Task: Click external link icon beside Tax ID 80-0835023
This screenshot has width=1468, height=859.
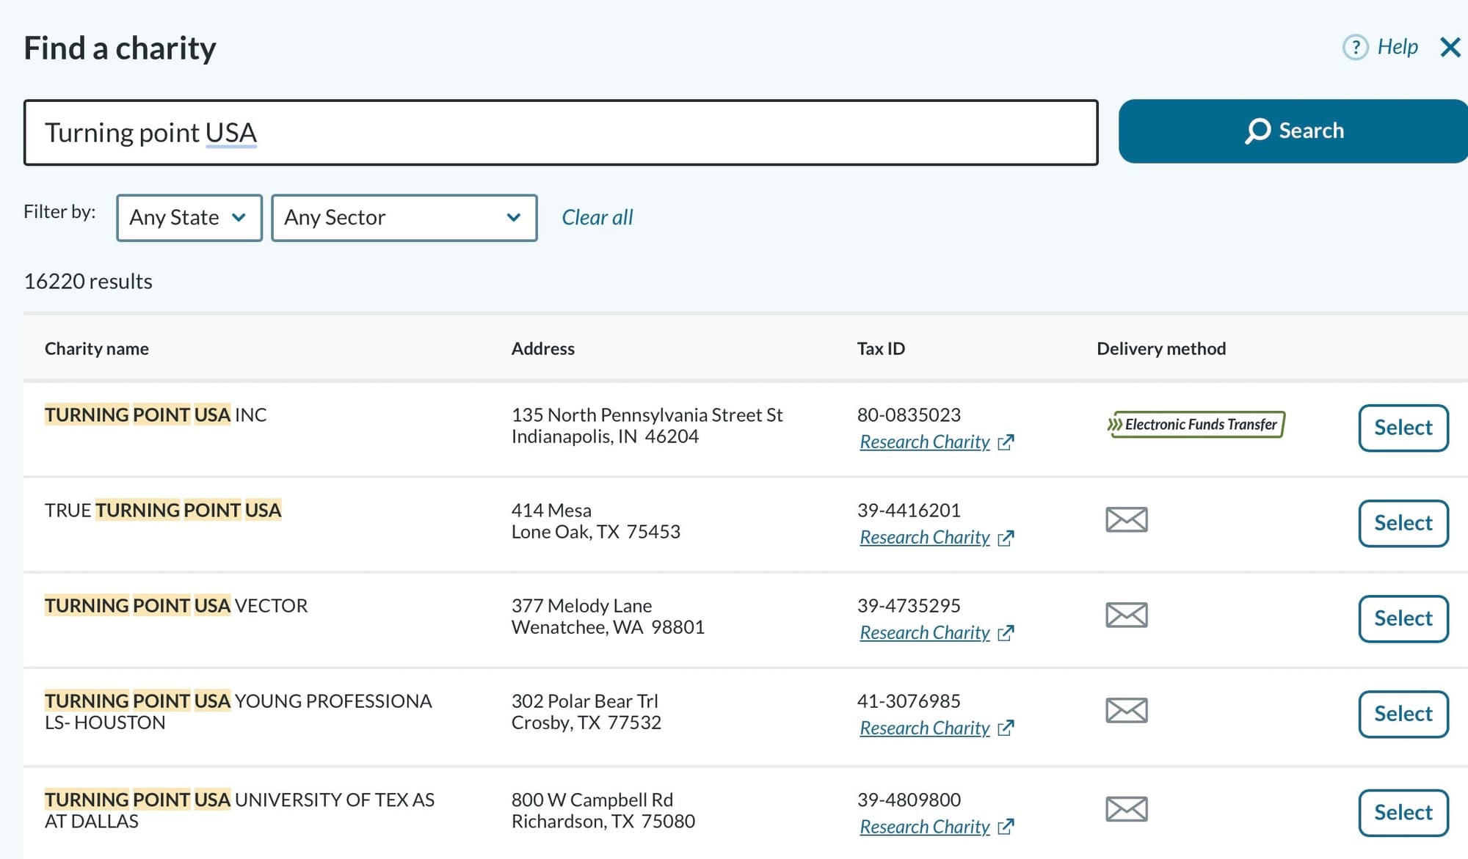Action: pos(1006,442)
